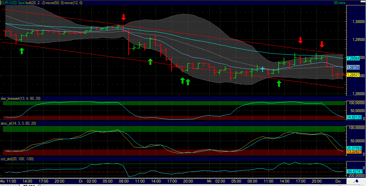Click the EUR/USD Spot chart title
366x186 pixels.
coord(16,3)
